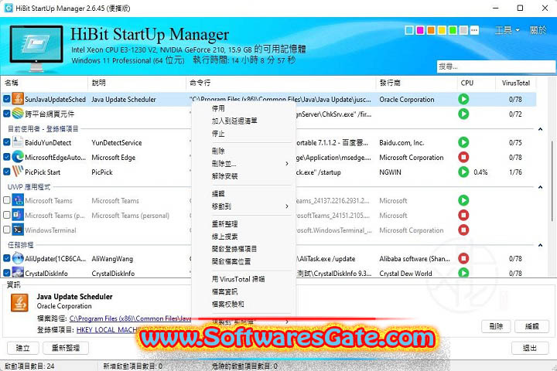Click green running status icon for SunJavaUpdateSched
This screenshot has width=557, height=371.
coord(463,99)
